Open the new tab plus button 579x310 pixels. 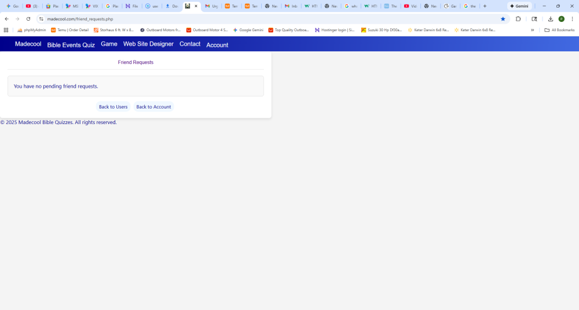pyautogui.click(x=485, y=6)
